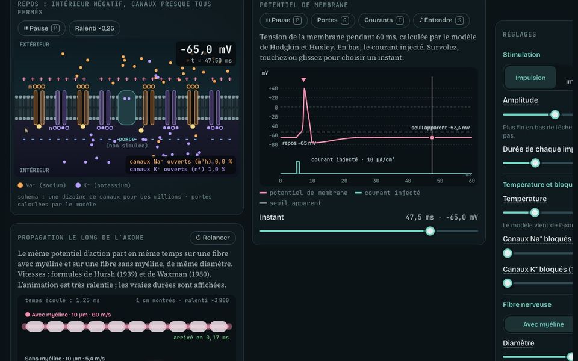This screenshot has width=578, height=361.
Task: Click the music note icon in Entendre
Action: click(421, 20)
